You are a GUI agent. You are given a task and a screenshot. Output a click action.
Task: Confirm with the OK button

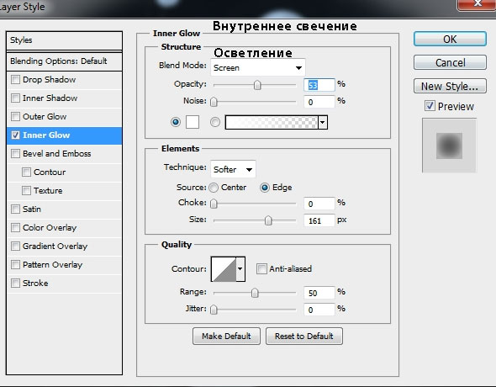coord(450,39)
